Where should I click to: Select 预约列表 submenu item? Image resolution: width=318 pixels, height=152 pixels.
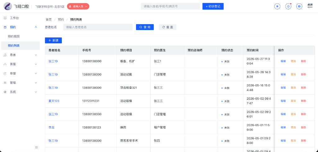pos(20,46)
